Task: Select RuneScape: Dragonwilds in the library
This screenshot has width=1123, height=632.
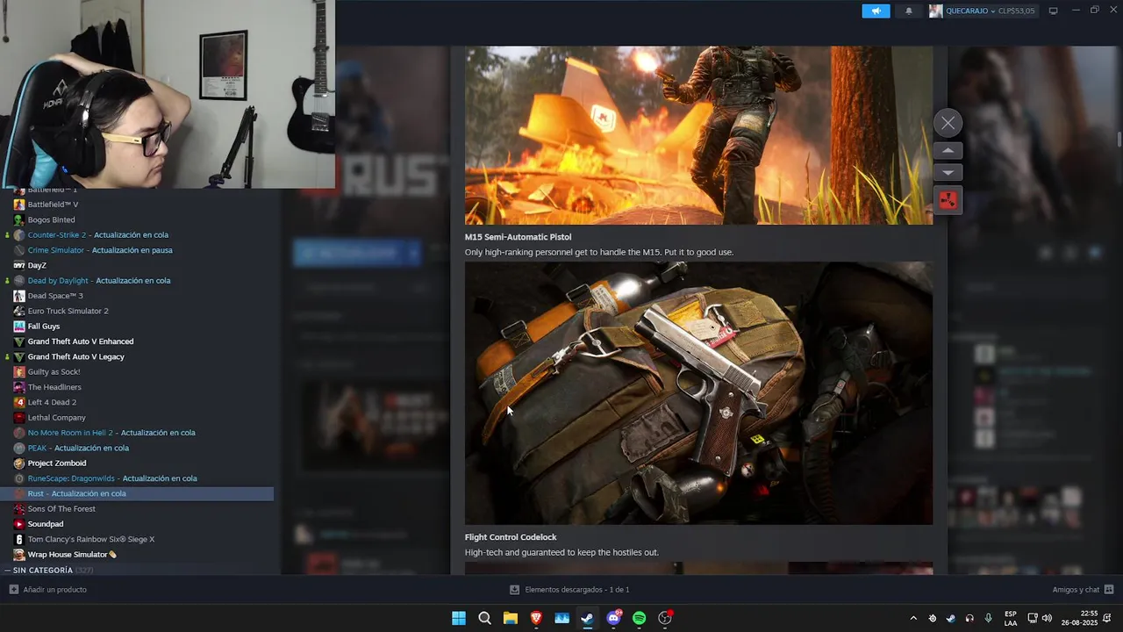Action: (x=112, y=478)
